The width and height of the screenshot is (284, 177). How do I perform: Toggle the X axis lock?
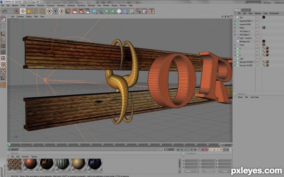49,11
